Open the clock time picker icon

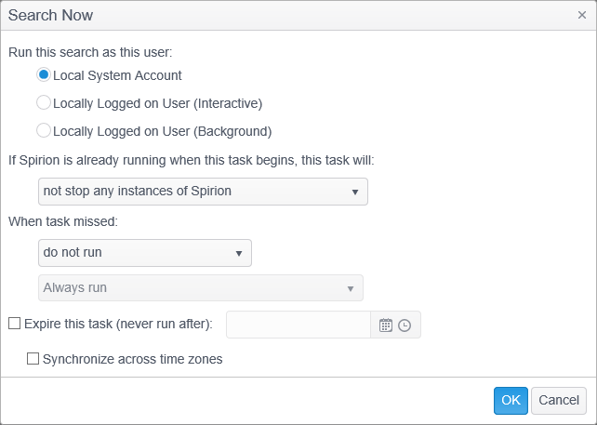(405, 325)
